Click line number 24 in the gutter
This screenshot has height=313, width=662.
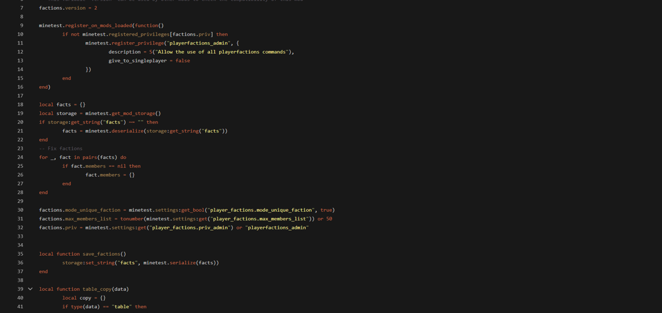(x=20, y=157)
